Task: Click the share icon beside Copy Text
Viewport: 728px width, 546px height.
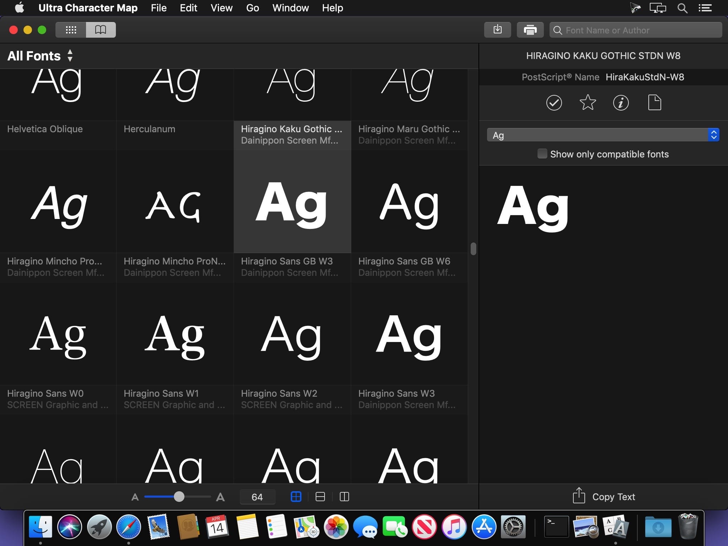Action: 579,496
